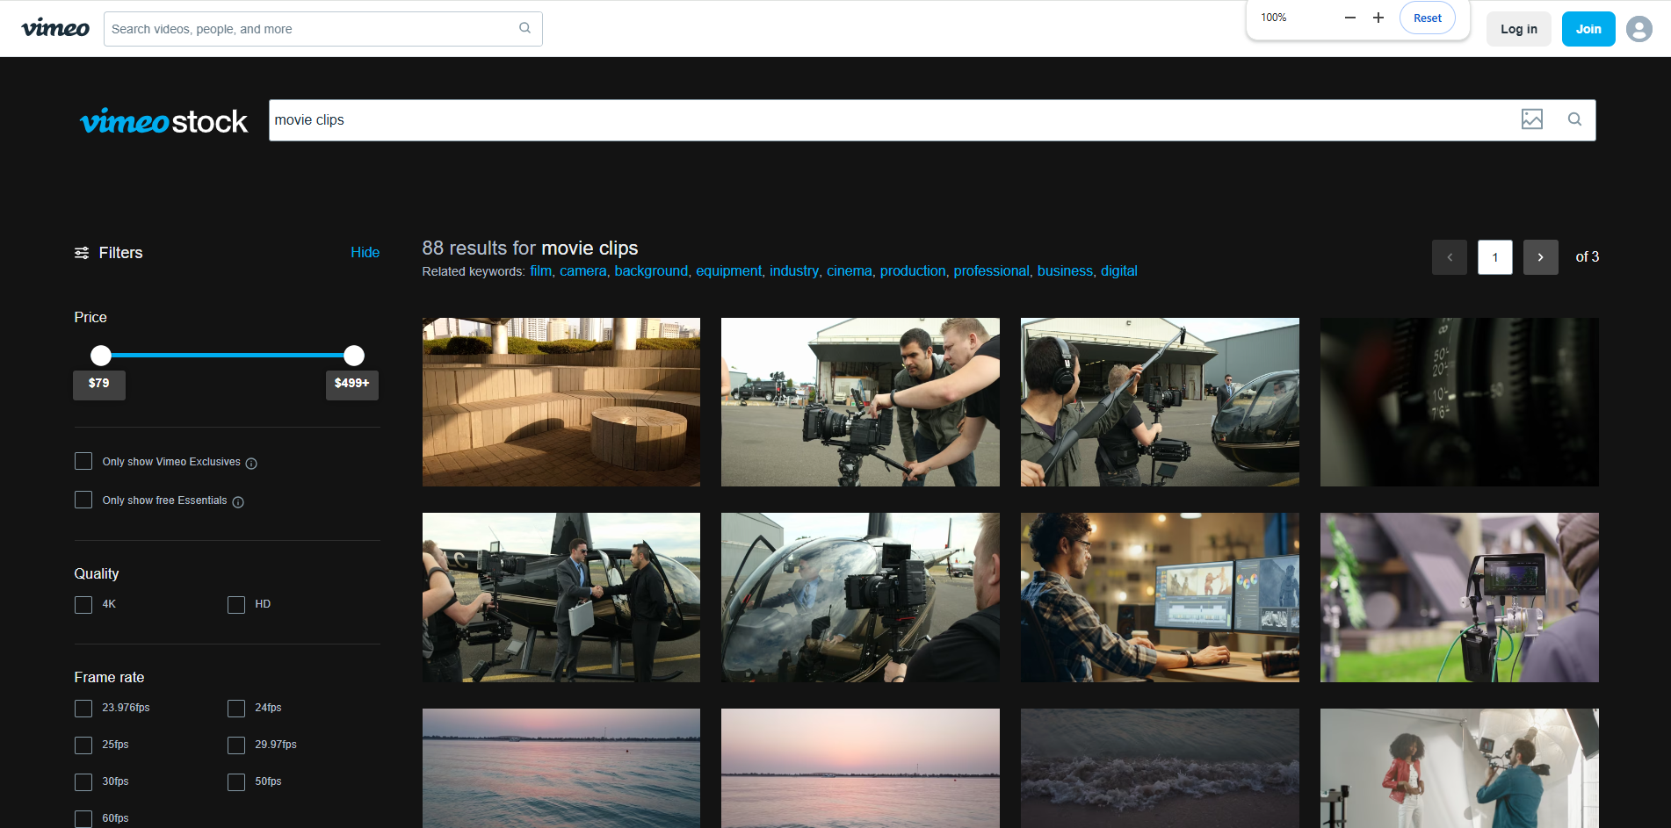Click the Log in button
The width and height of the screenshot is (1671, 828).
[x=1518, y=28]
